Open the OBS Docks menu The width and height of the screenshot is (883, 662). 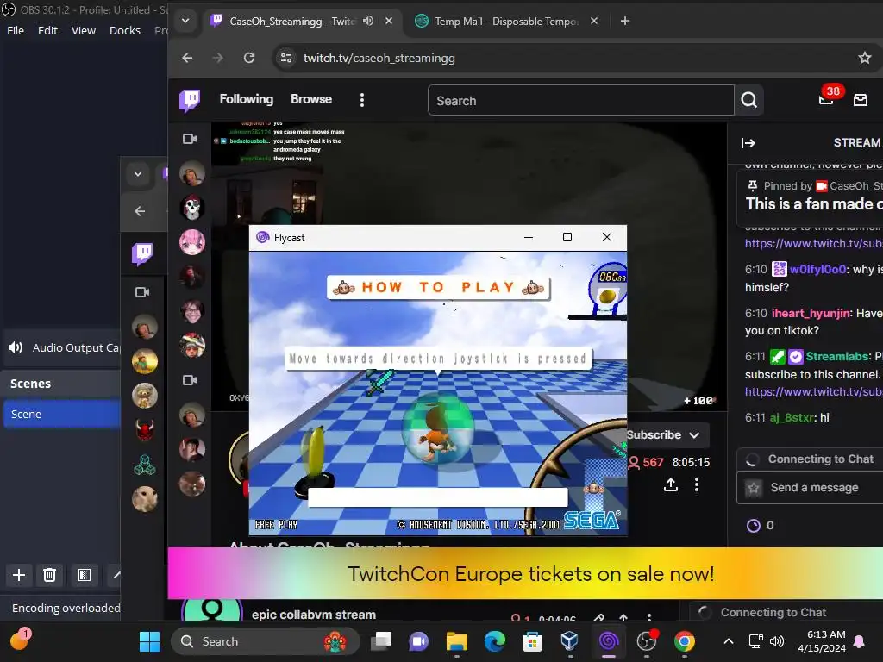(125, 30)
